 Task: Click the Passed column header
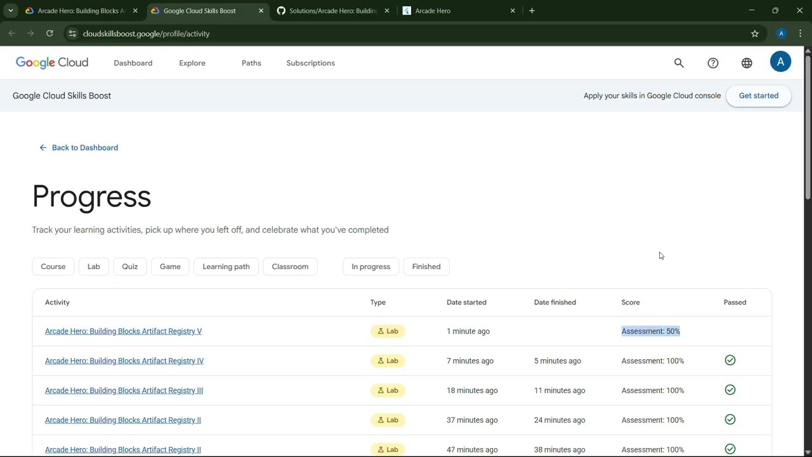tap(735, 302)
